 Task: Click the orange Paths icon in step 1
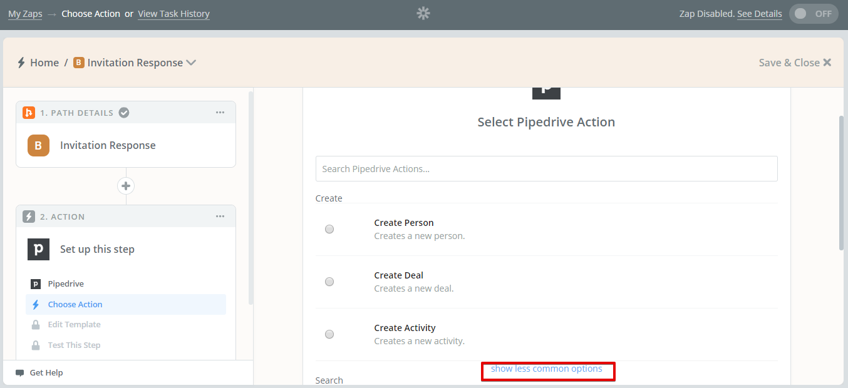tap(29, 113)
